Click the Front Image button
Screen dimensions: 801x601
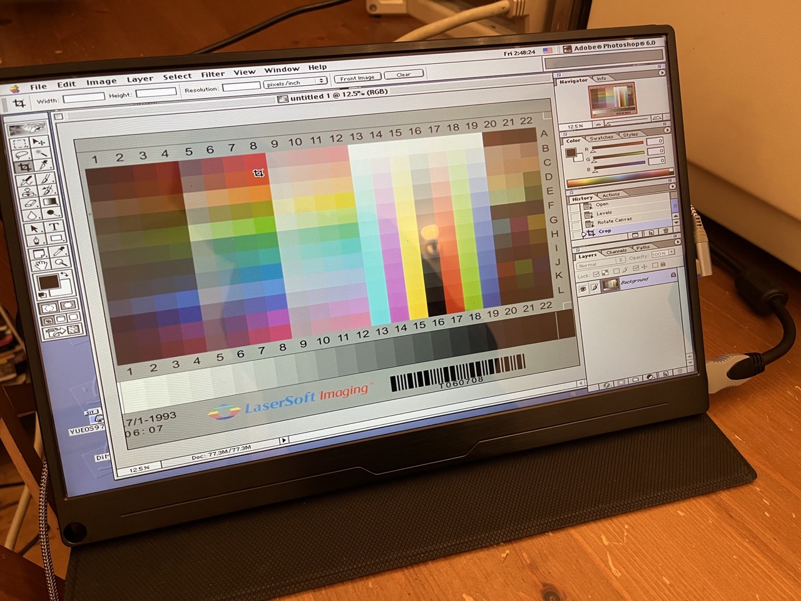pos(357,78)
